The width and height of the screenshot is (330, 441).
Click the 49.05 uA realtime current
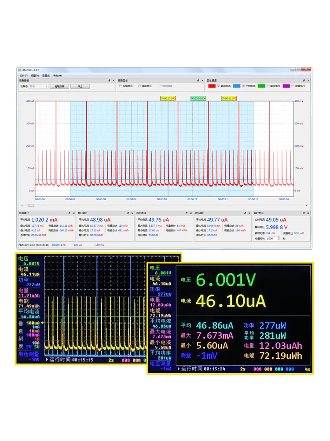click(x=276, y=220)
